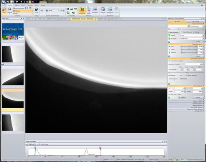Click the Capture camera icon in ribbon
The height and width of the screenshot is (162, 206).
point(9,11)
